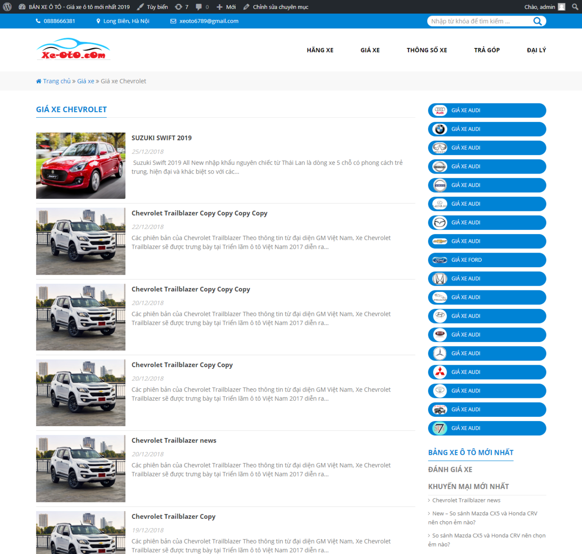The image size is (582, 554).
Task: Open the HÃNG XE menu
Action: (x=320, y=50)
